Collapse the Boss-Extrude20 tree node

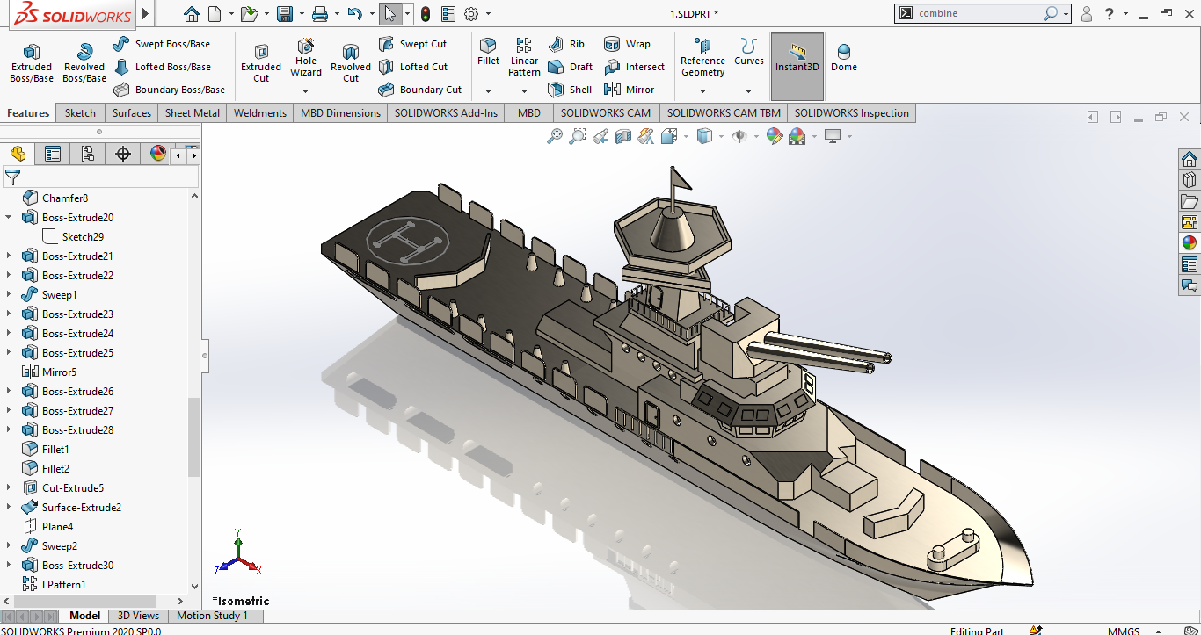[x=9, y=218]
